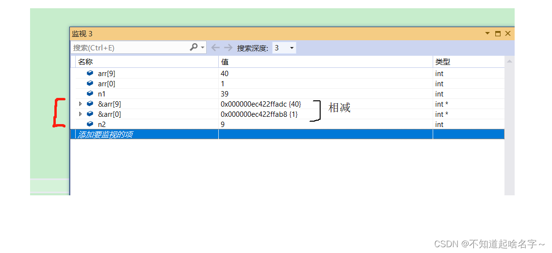Viewport: 552px width, 253px height.
Task: Select the n1 watch row name
Action: coord(102,94)
